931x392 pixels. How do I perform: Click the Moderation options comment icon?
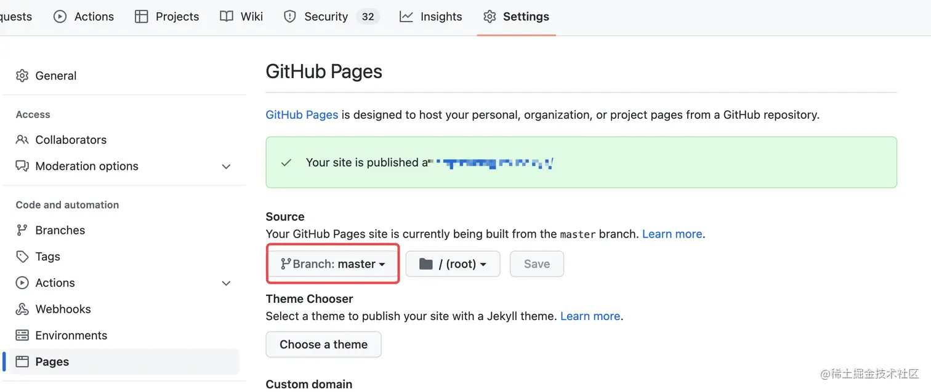point(22,166)
